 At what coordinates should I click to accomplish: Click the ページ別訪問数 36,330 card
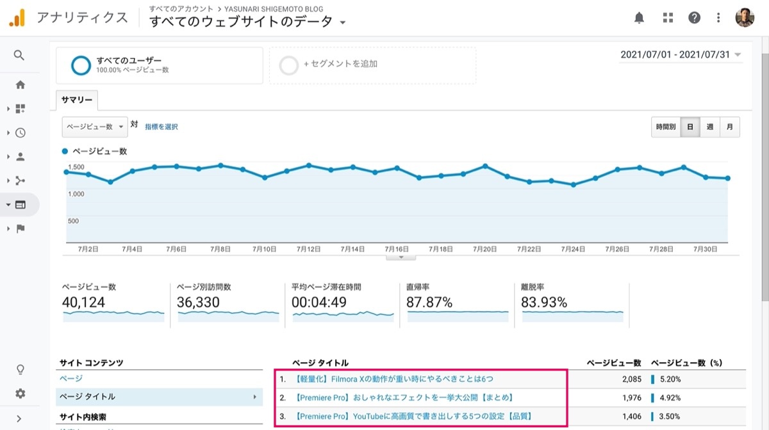(228, 303)
